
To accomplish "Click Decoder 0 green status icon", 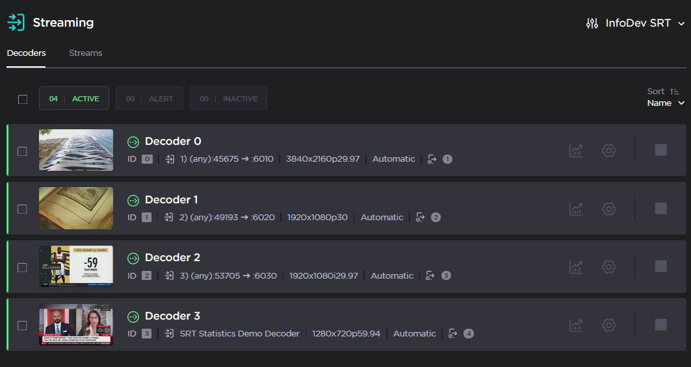I will [133, 142].
